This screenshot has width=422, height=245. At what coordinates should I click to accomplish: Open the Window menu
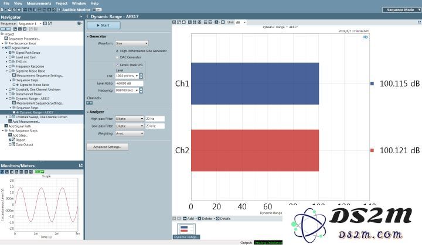pyautogui.click(x=79, y=4)
